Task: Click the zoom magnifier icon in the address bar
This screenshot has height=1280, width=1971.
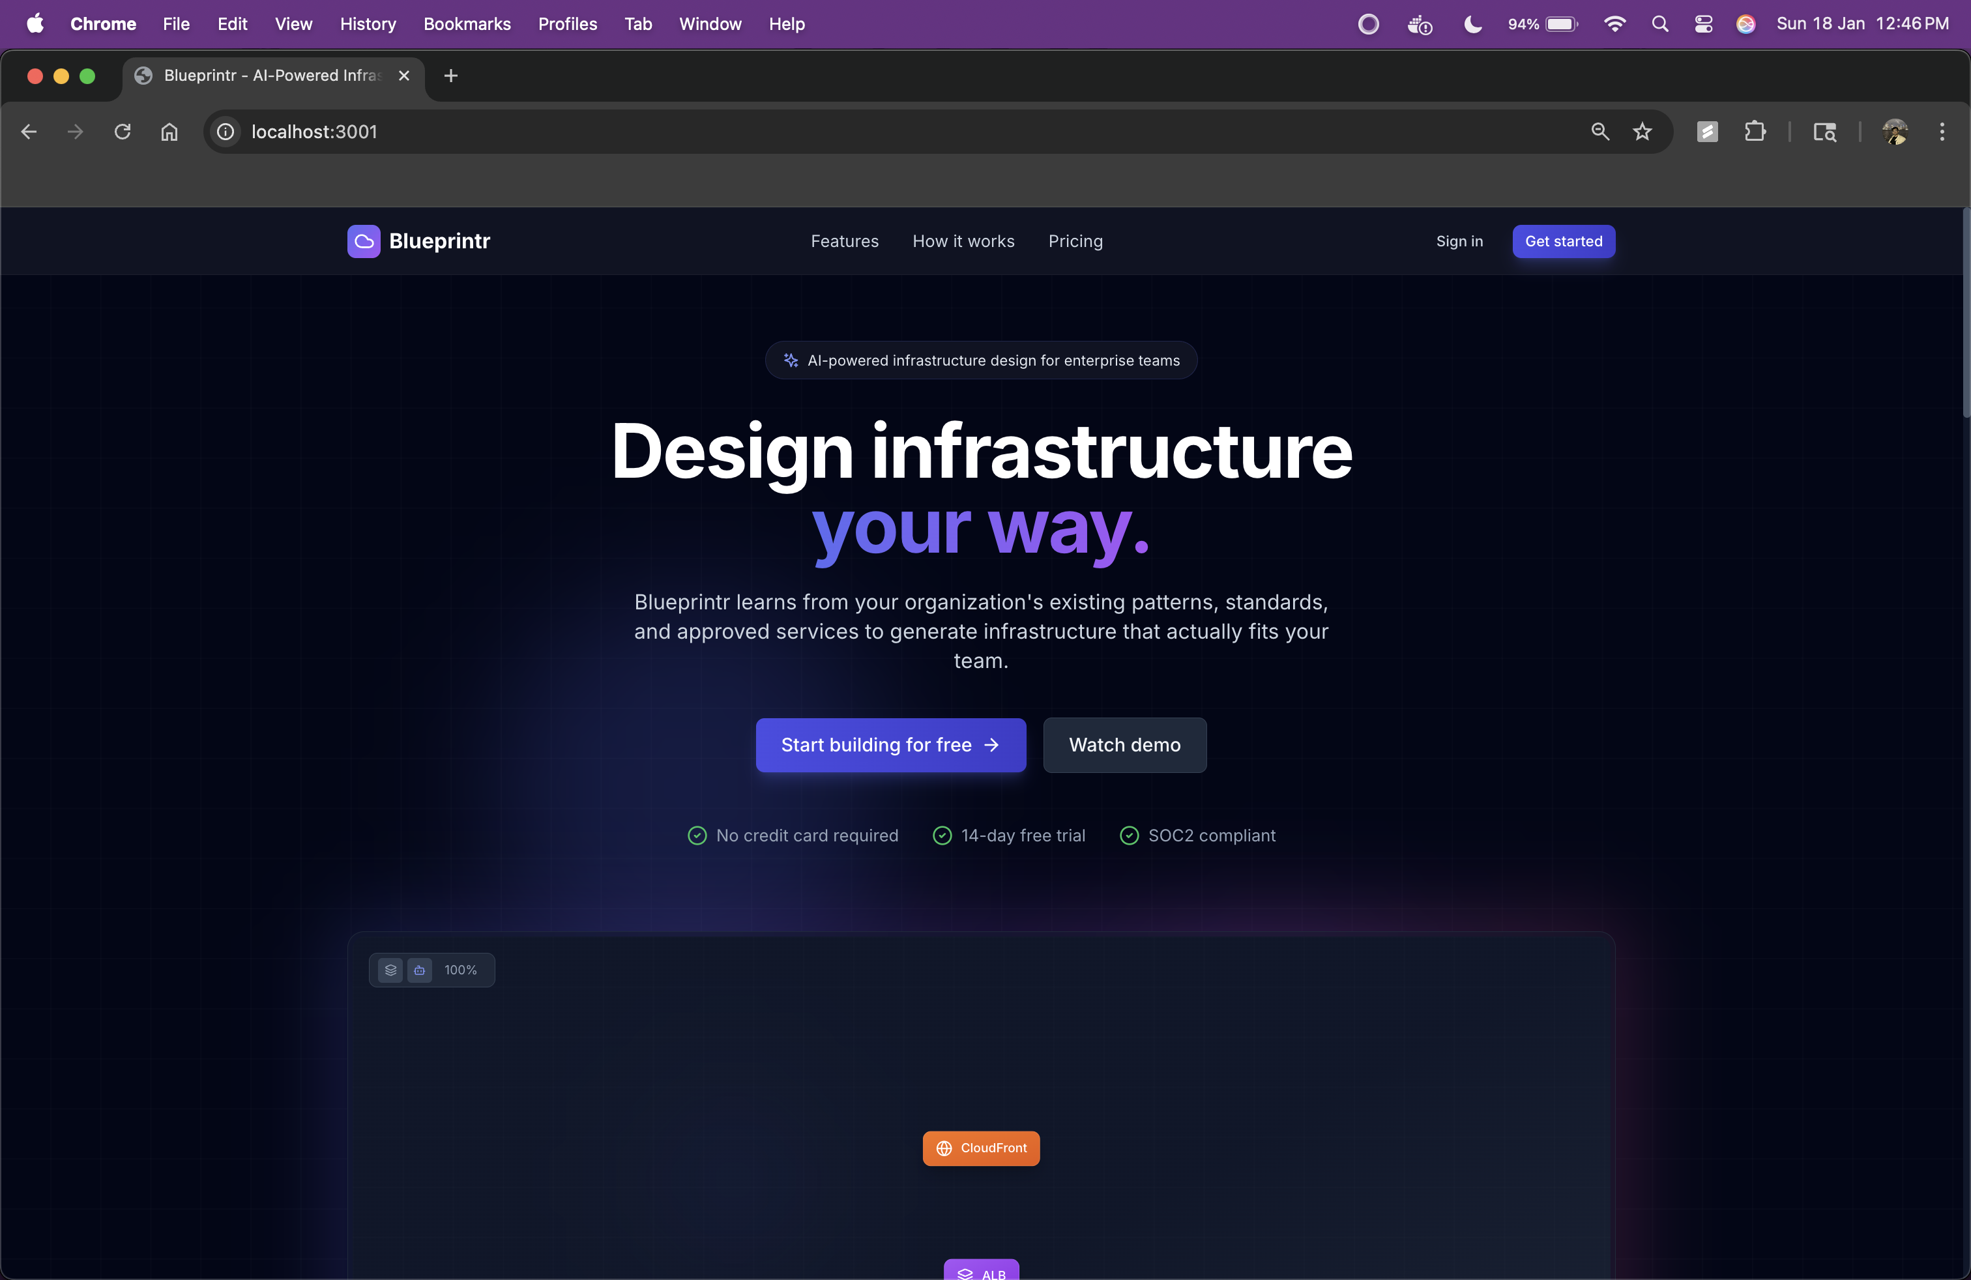Action: [1600, 132]
